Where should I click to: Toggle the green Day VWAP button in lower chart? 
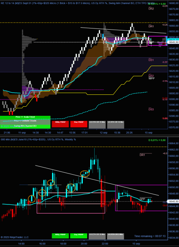78,236
